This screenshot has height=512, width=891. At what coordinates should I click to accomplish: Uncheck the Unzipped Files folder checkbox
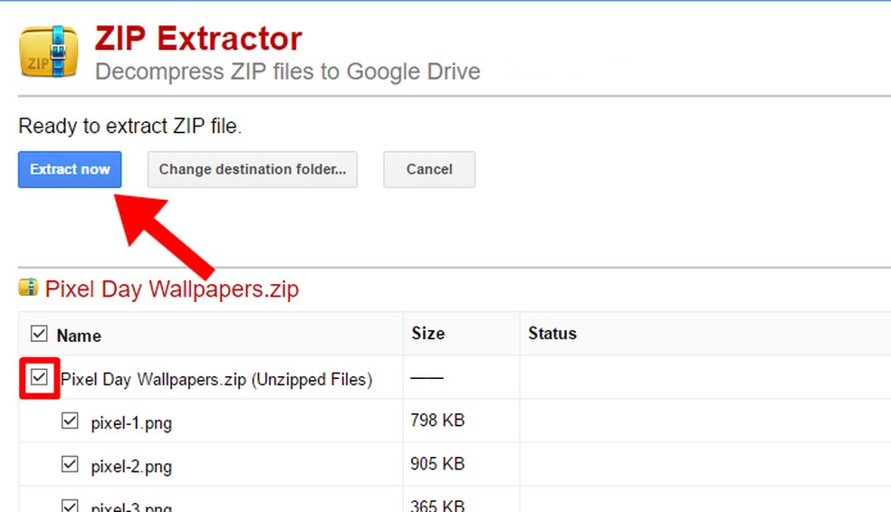click(39, 378)
